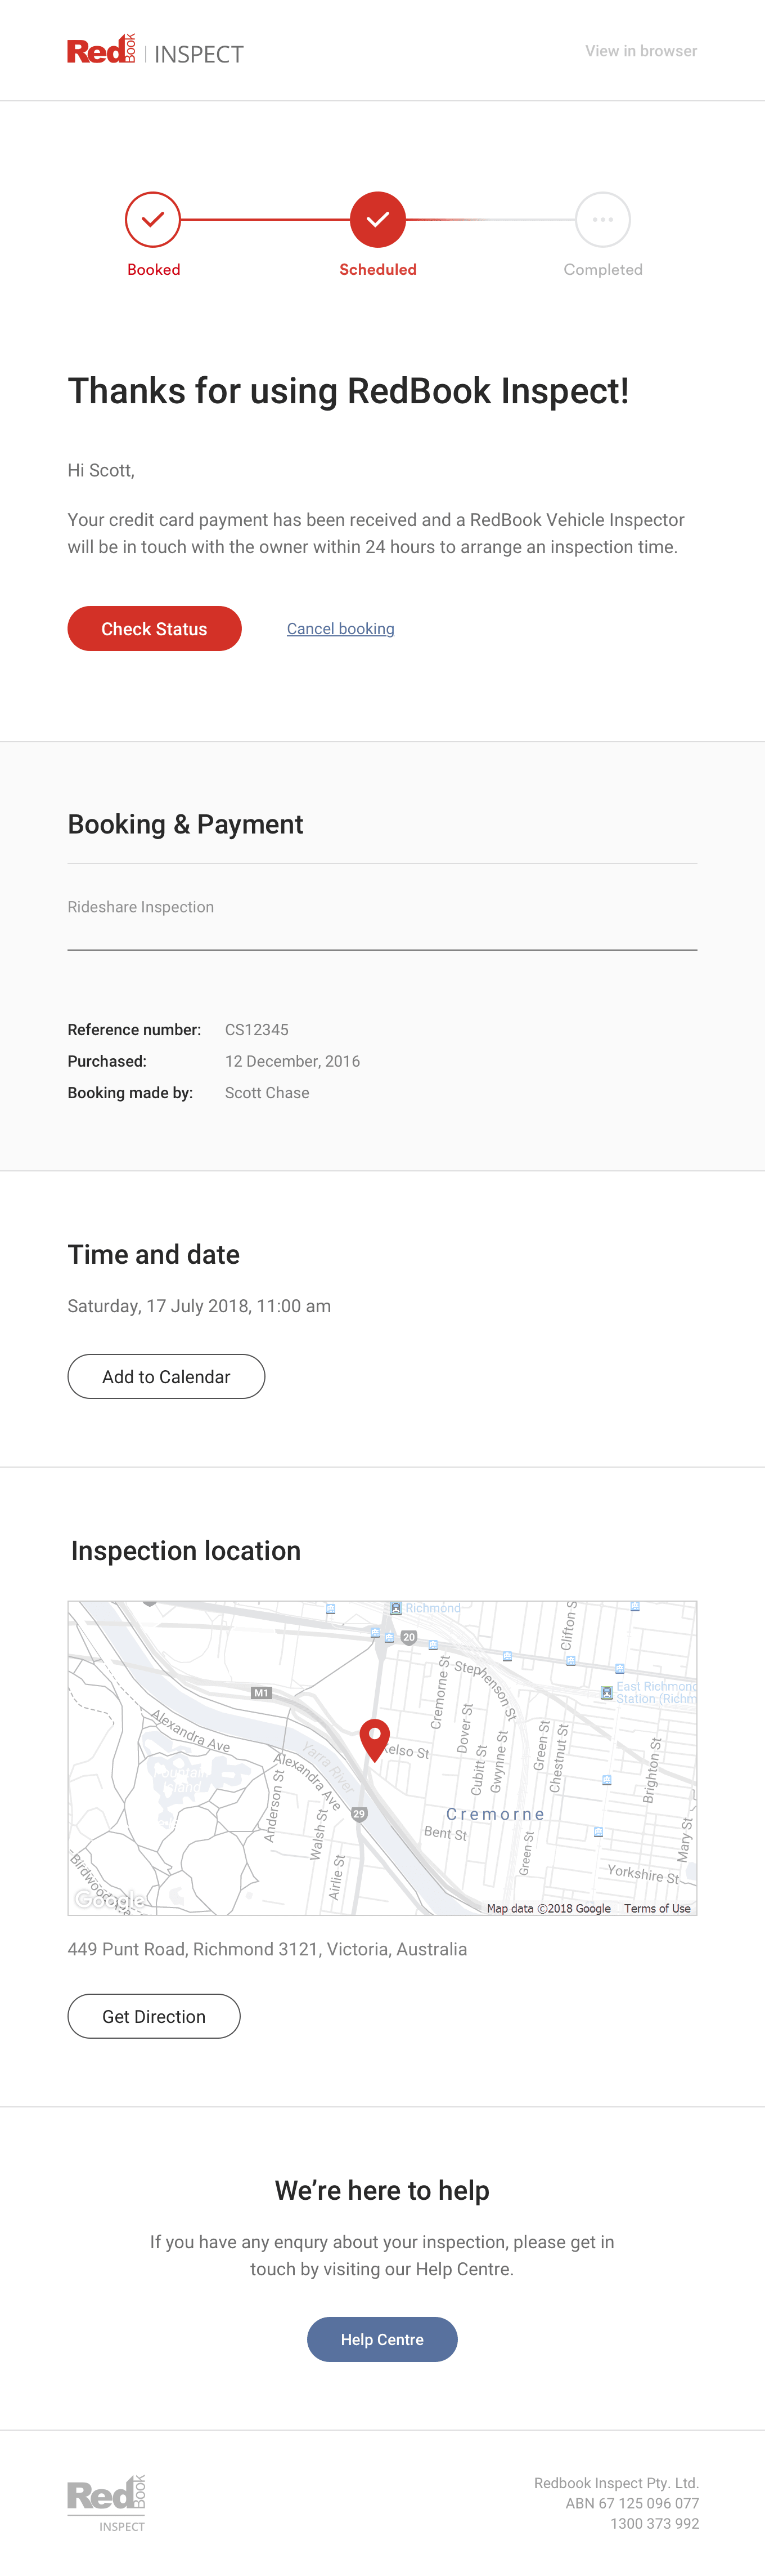Click the grey RedBook footer logo

[x=107, y=2502]
